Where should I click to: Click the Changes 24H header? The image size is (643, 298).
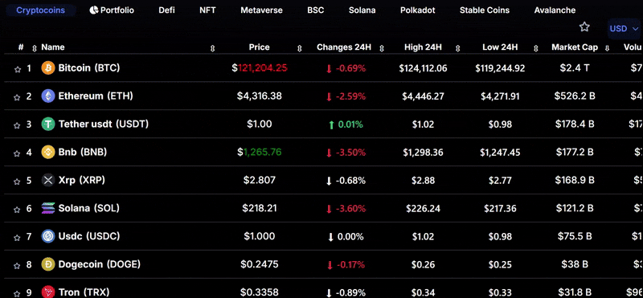coord(344,47)
